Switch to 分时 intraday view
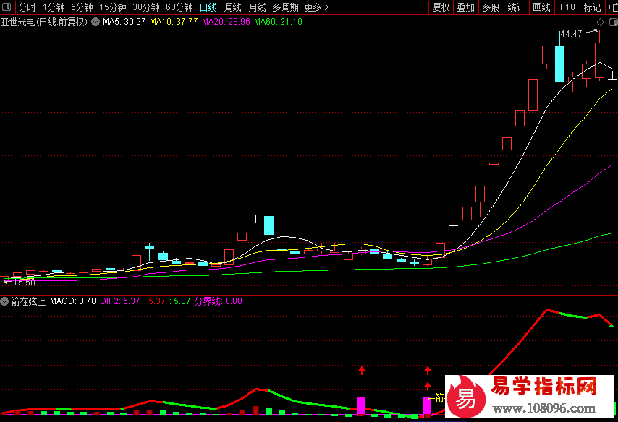The image size is (618, 422). point(27,7)
